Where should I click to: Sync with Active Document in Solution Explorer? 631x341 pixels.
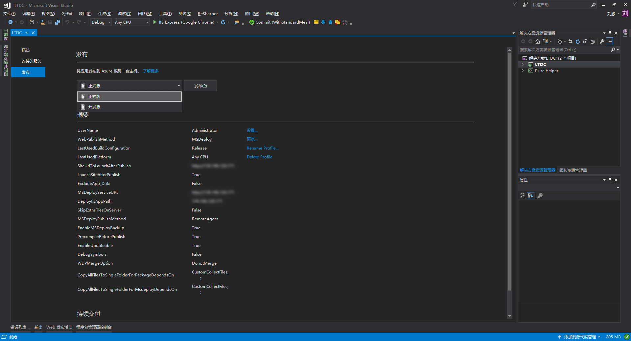(x=571, y=41)
